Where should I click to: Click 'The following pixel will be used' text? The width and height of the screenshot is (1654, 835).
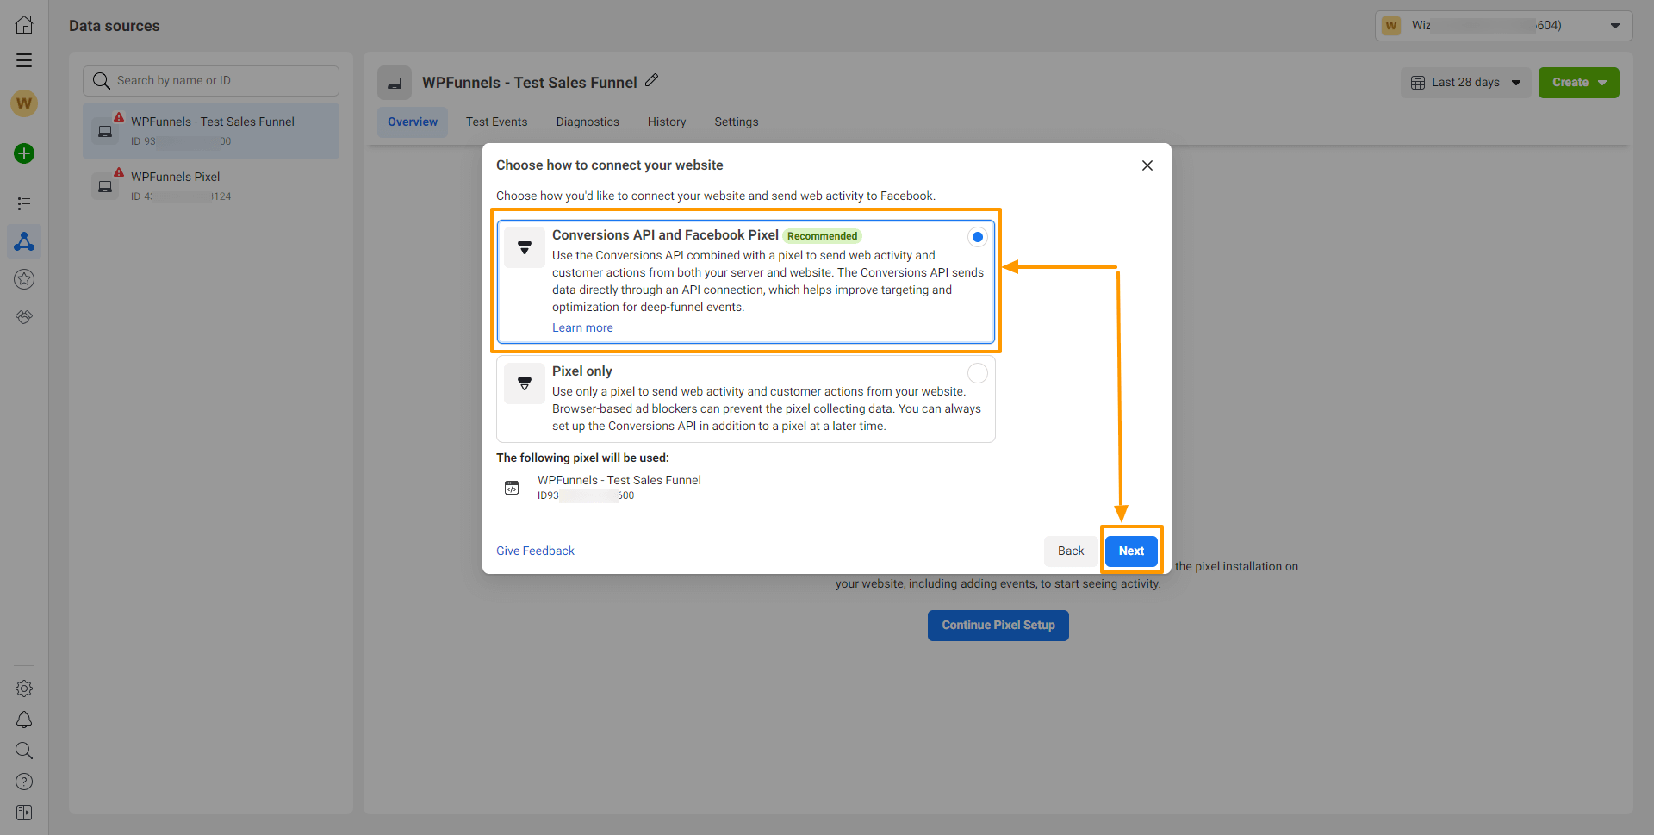582,458
